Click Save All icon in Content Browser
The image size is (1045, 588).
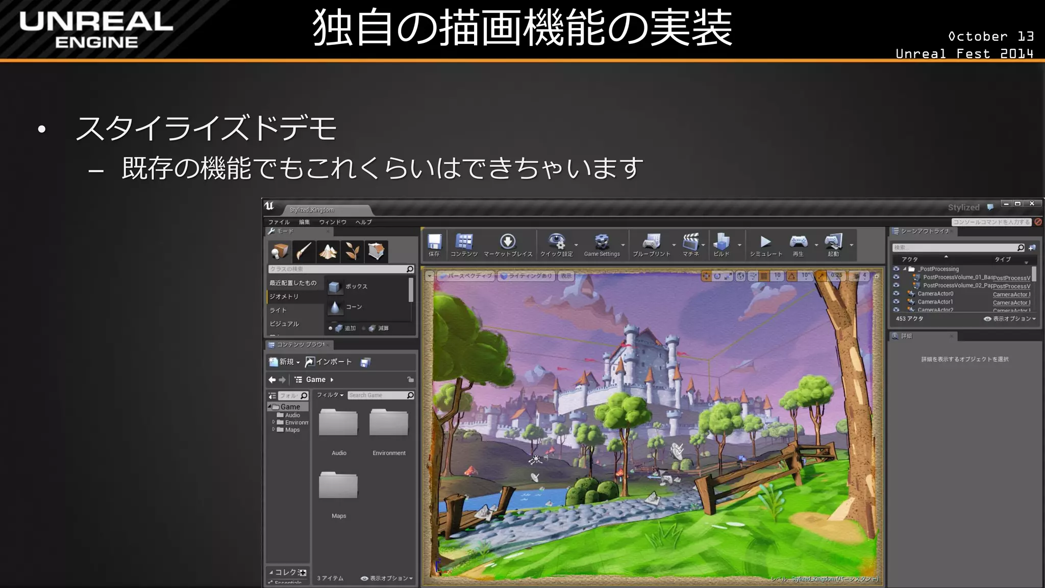click(x=365, y=362)
